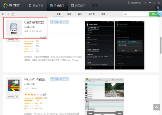Click the notification bell icon

click(158, 8)
